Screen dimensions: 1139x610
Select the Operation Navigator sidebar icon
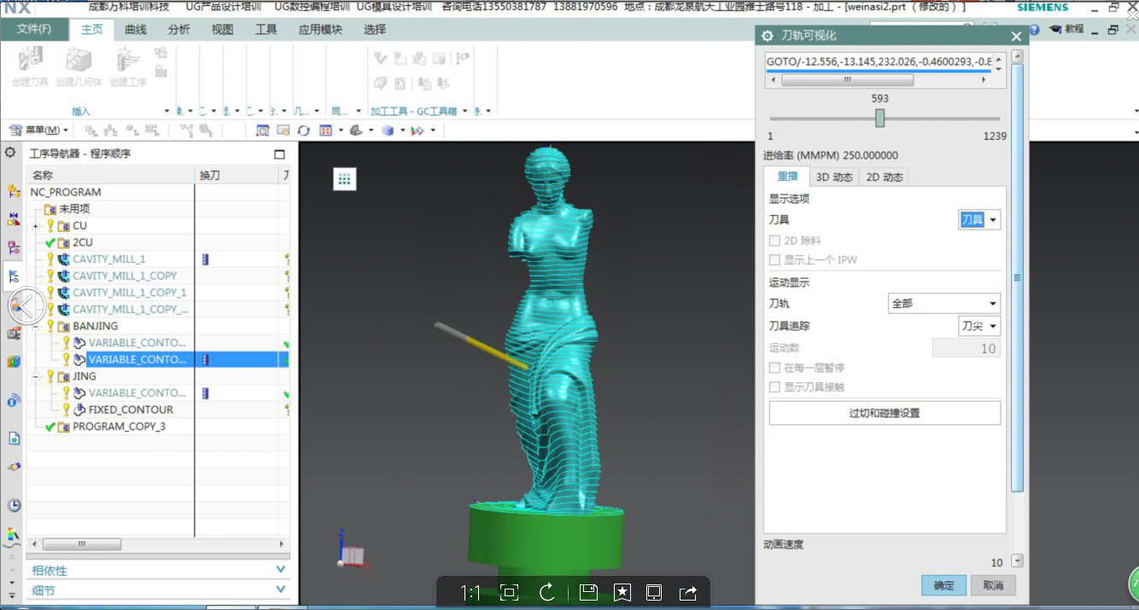click(x=14, y=276)
